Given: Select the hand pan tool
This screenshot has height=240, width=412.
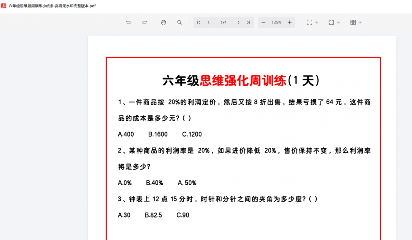Looking at the screenshot, I should coord(164,23).
